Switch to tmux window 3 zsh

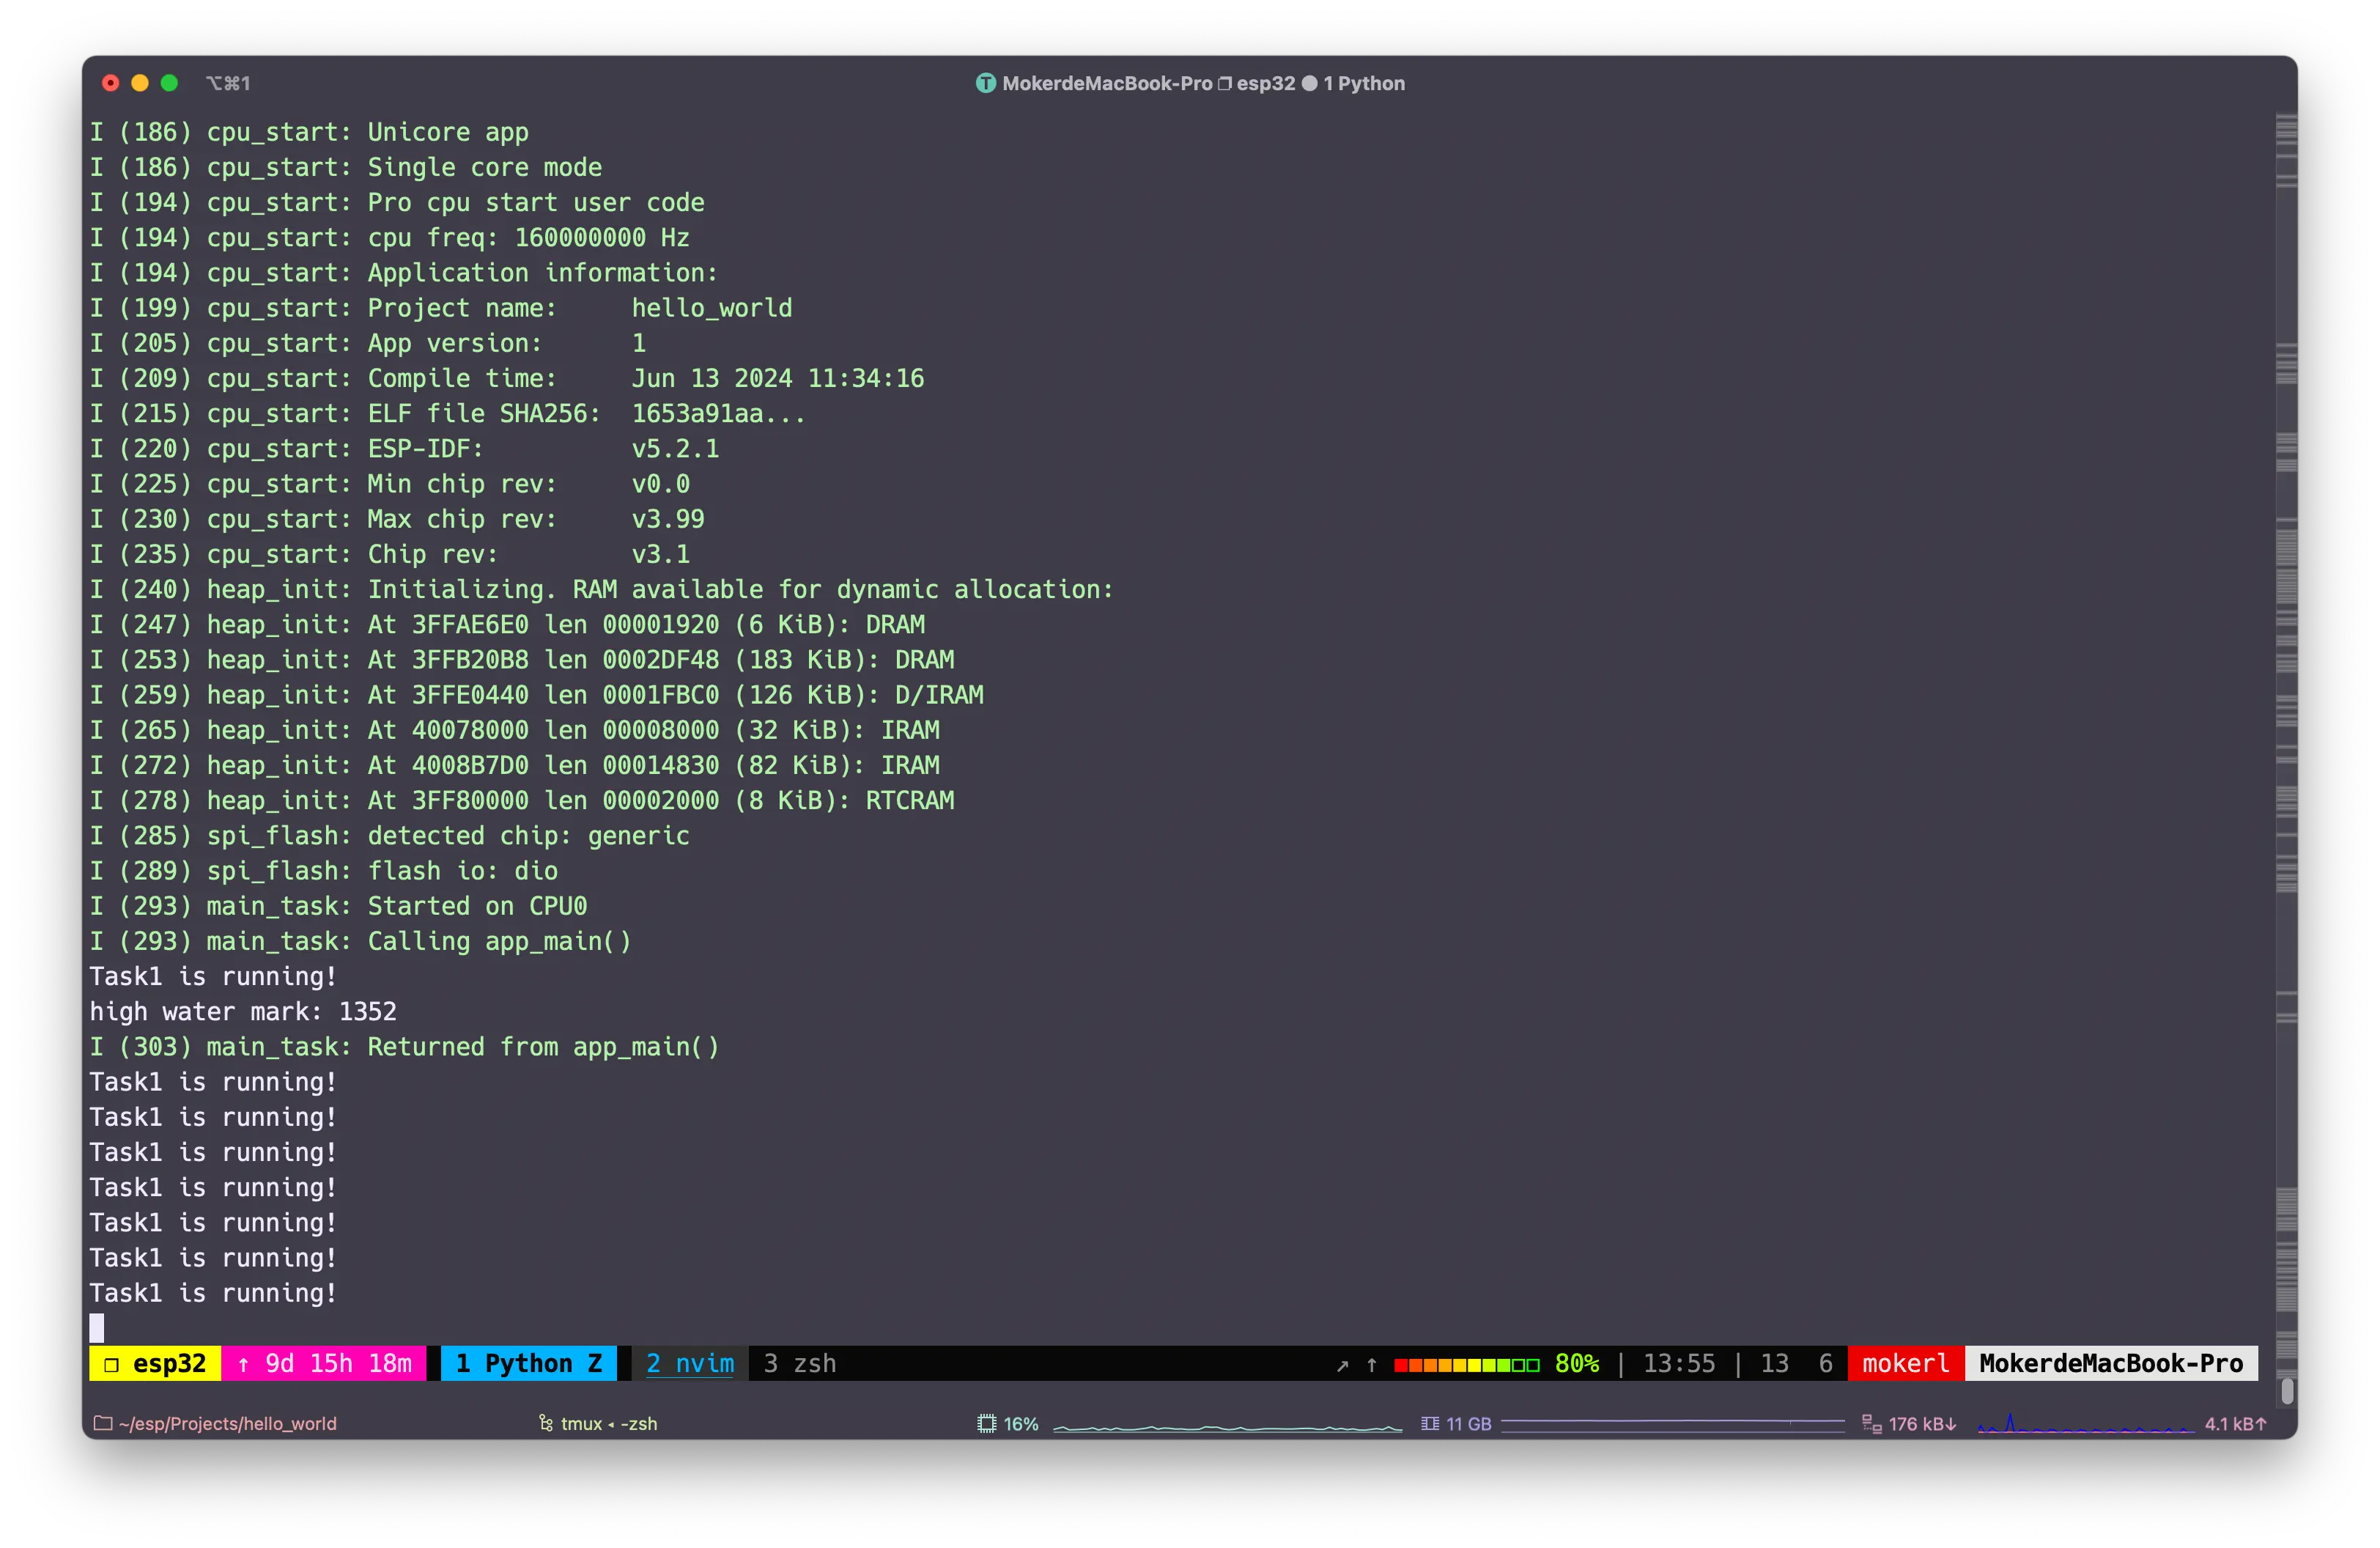click(799, 1363)
